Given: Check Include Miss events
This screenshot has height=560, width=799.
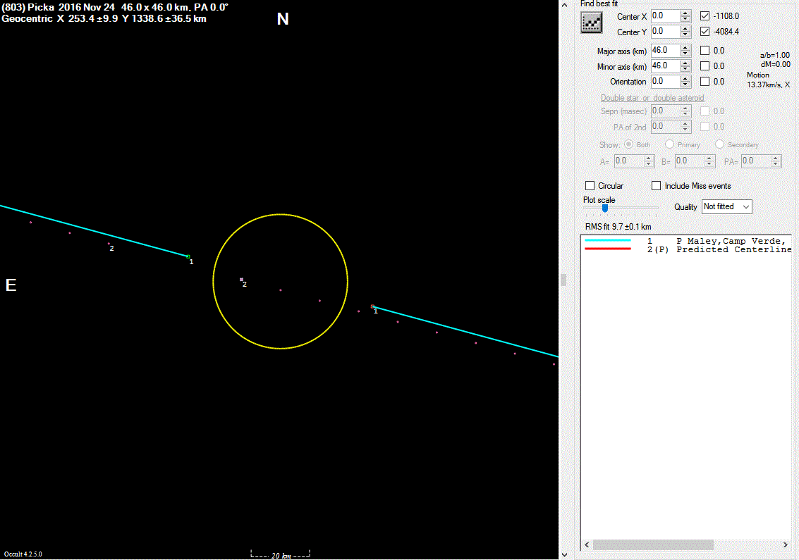Looking at the screenshot, I should pyautogui.click(x=657, y=185).
